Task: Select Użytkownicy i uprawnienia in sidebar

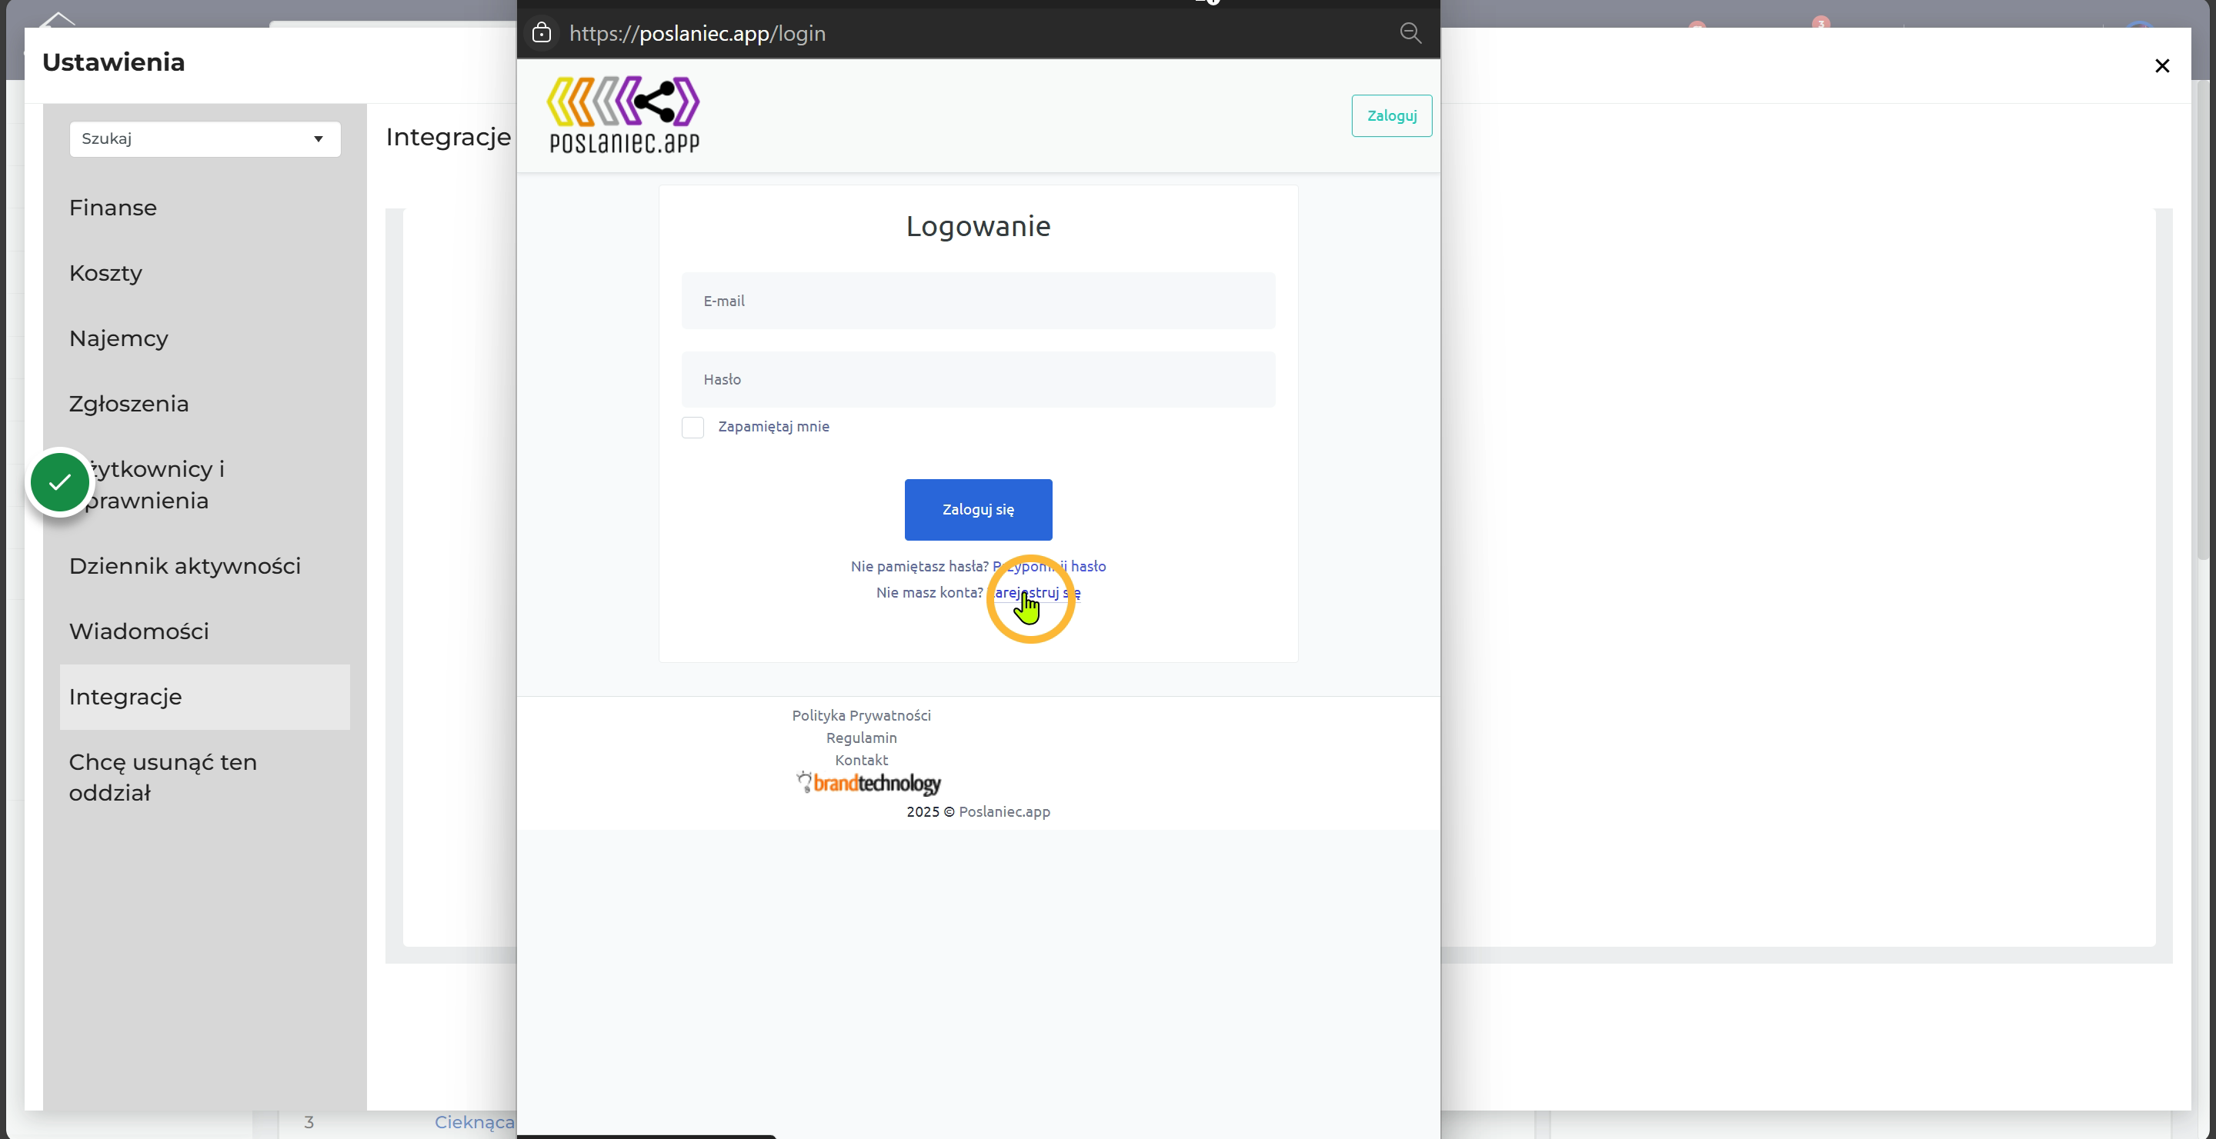Action: coord(153,485)
